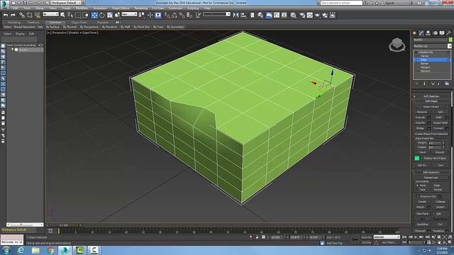Click the Chamfer button
454x255 pixels.
421,123
